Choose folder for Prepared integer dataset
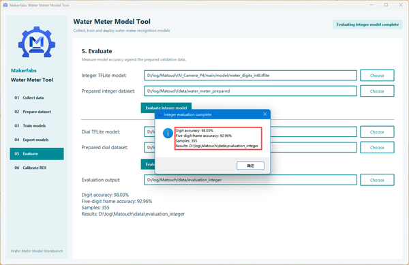 click(377, 91)
